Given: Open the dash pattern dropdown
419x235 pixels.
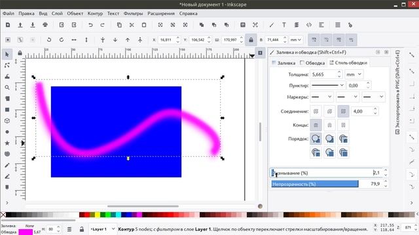Looking at the screenshot, I should [x=327, y=86].
